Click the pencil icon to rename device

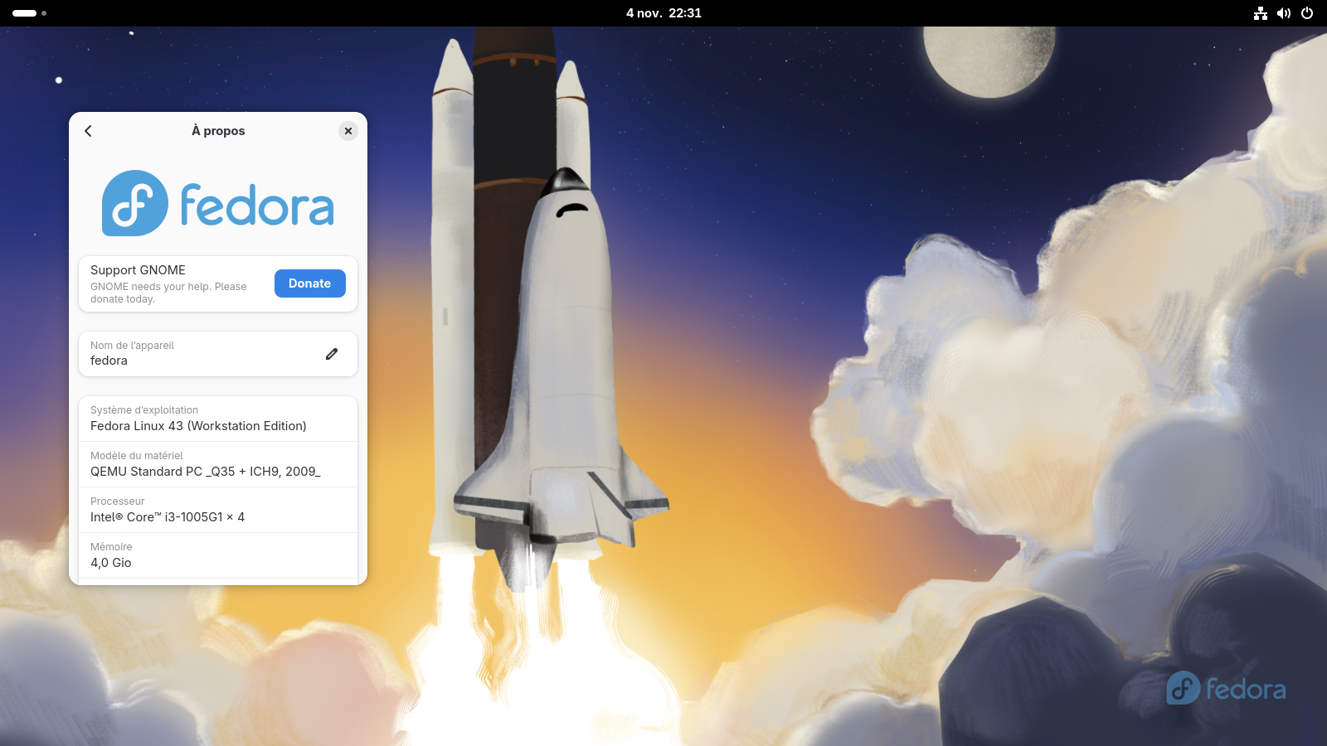[332, 354]
